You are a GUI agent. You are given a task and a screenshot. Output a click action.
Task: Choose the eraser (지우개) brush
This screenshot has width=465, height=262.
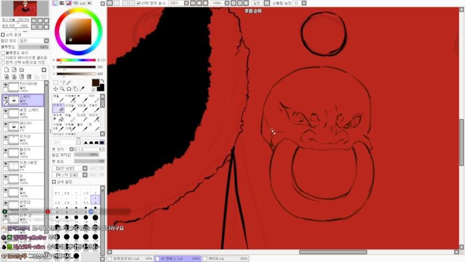tap(58, 108)
